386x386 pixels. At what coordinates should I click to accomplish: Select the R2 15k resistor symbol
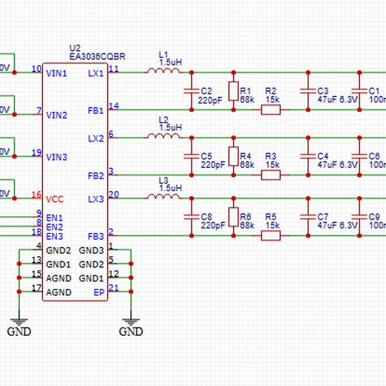click(x=271, y=110)
